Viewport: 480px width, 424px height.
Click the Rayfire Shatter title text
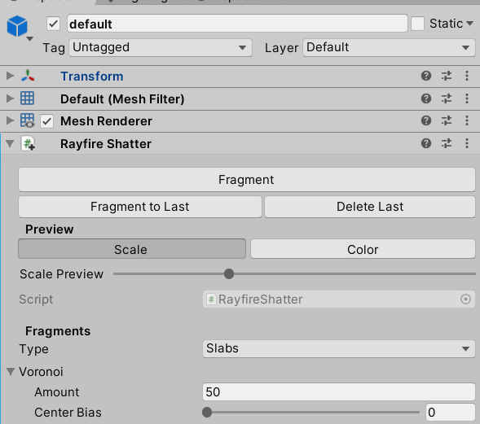(106, 144)
